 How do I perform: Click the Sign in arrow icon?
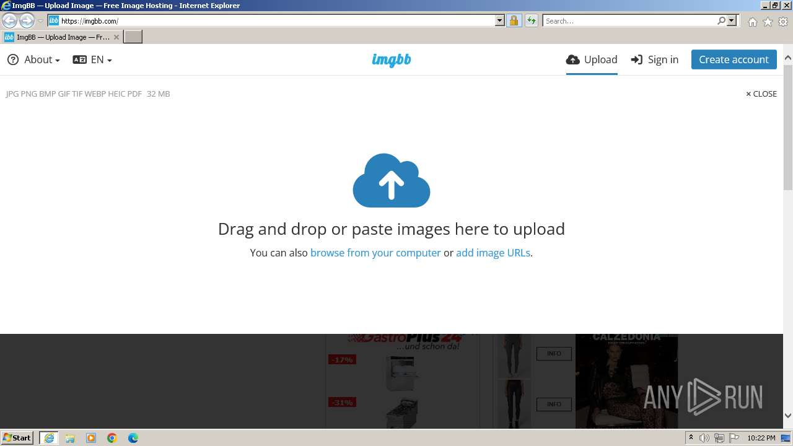pyautogui.click(x=637, y=59)
